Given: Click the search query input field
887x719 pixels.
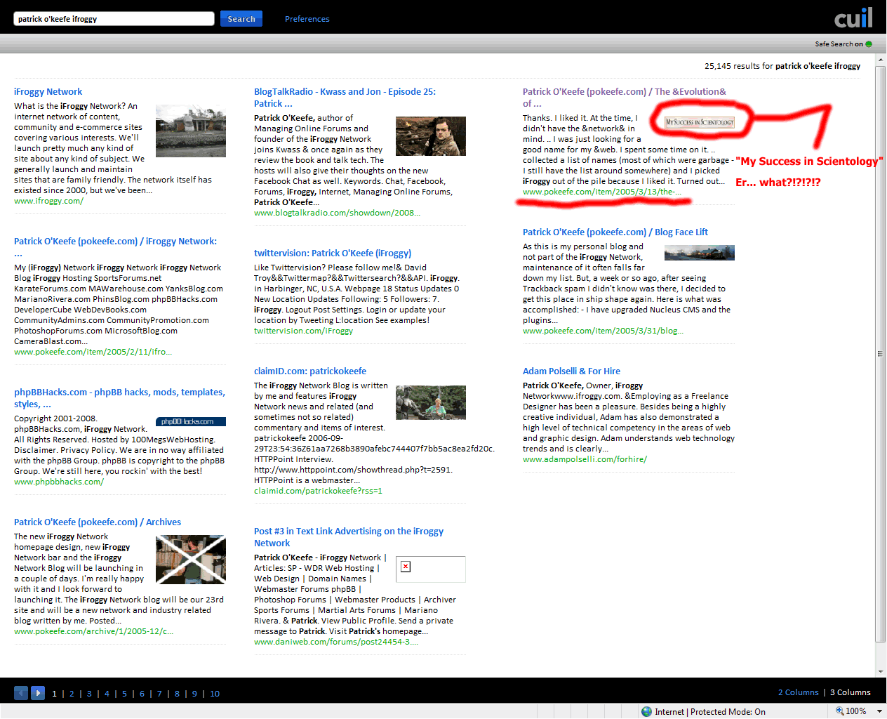Looking at the screenshot, I should (x=114, y=19).
